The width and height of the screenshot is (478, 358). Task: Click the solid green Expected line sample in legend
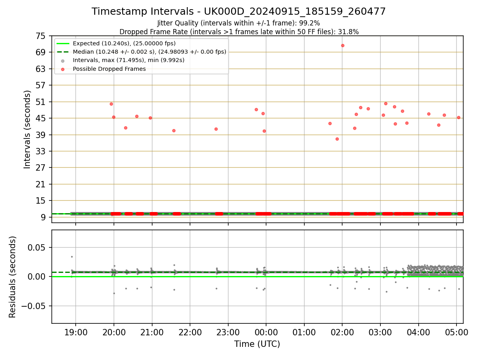(63, 43)
